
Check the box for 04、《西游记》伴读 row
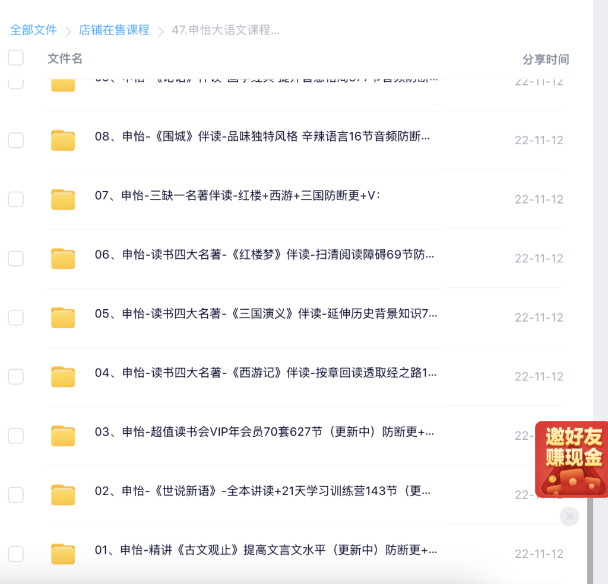[16, 377]
